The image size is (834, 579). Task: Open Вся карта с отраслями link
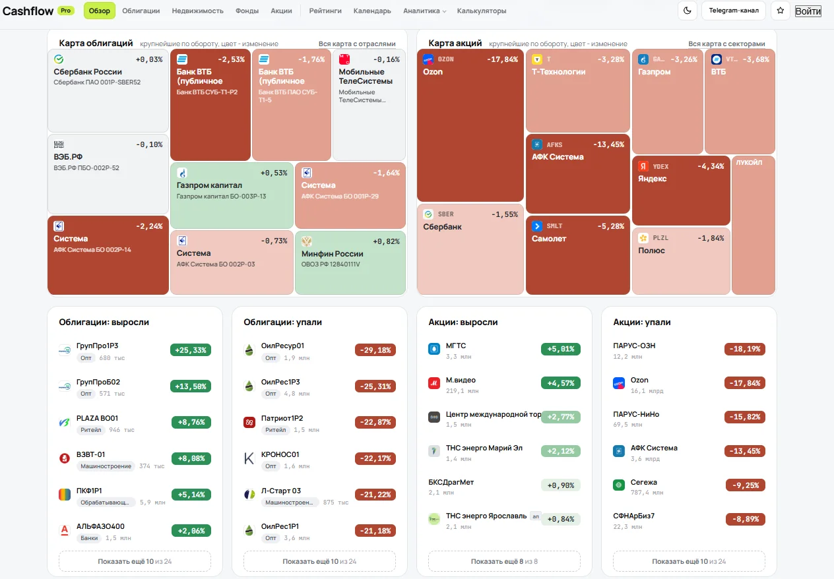(357, 44)
